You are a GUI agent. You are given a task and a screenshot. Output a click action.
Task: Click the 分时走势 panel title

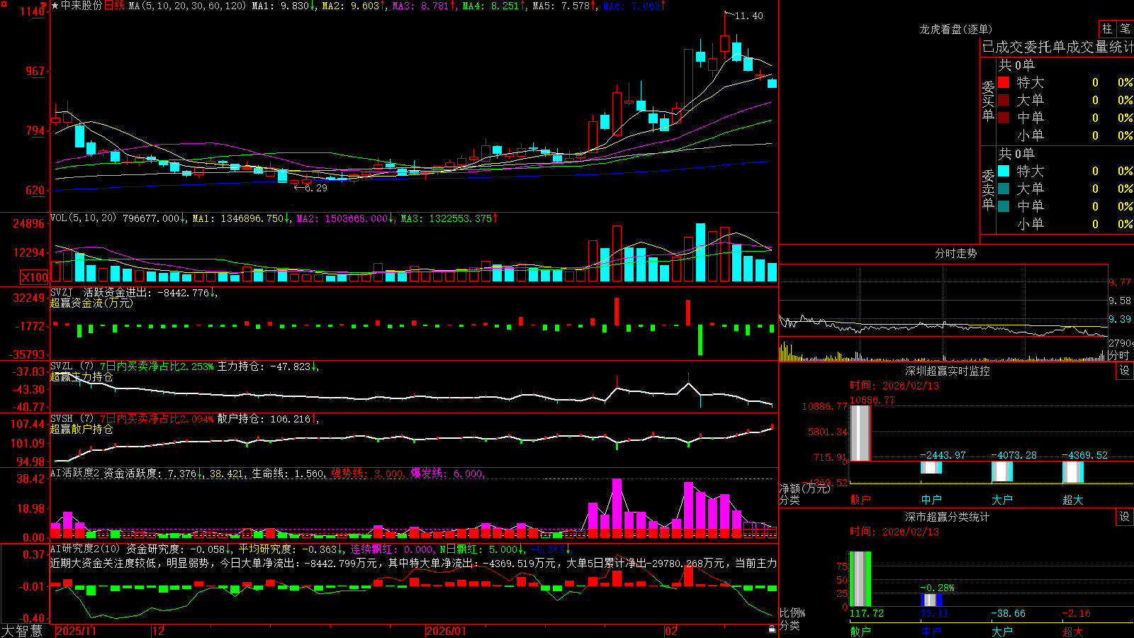(955, 253)
